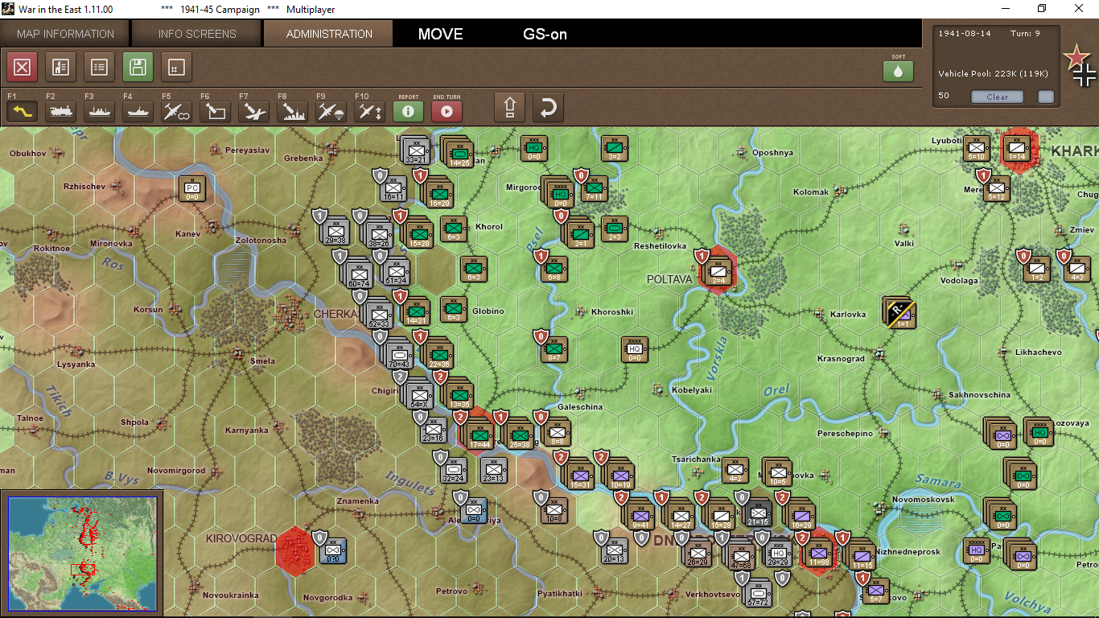
Task: Save game with the green floppy disk icon
Action: (x=138, y=68)
